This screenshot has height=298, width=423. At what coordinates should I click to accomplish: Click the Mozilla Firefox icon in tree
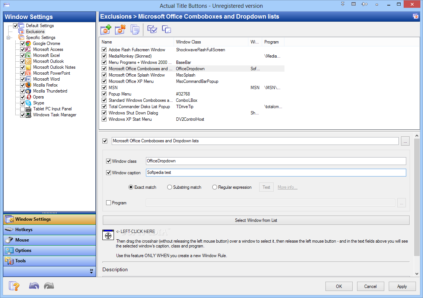(28, 85)
